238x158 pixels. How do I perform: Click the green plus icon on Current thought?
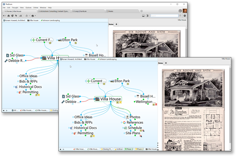pos(88,81)
